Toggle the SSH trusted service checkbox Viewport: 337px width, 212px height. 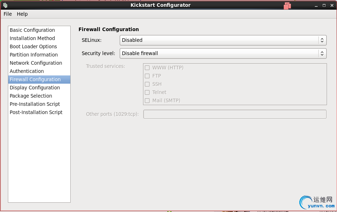(147, 84)
